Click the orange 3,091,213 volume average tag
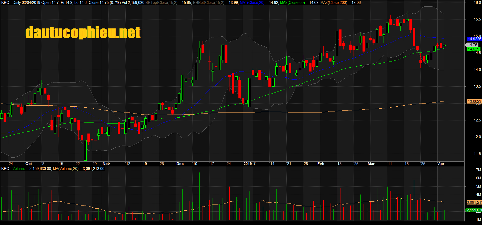 point(474,202)
